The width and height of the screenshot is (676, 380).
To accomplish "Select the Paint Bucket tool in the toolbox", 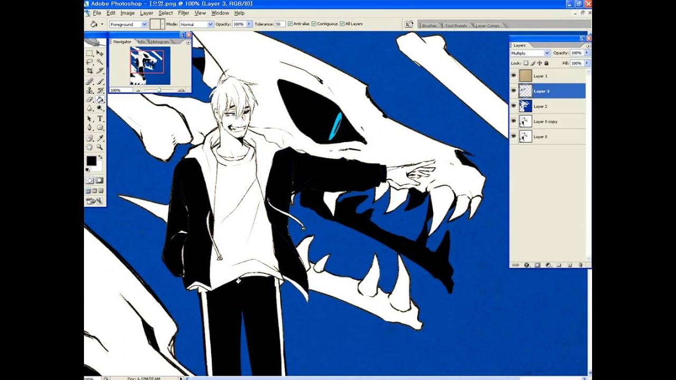I will (100, 99).
